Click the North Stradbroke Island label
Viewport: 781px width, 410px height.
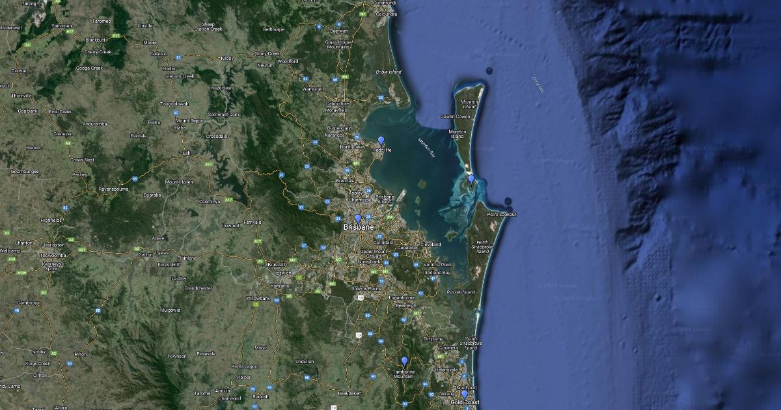pos(482,247)
